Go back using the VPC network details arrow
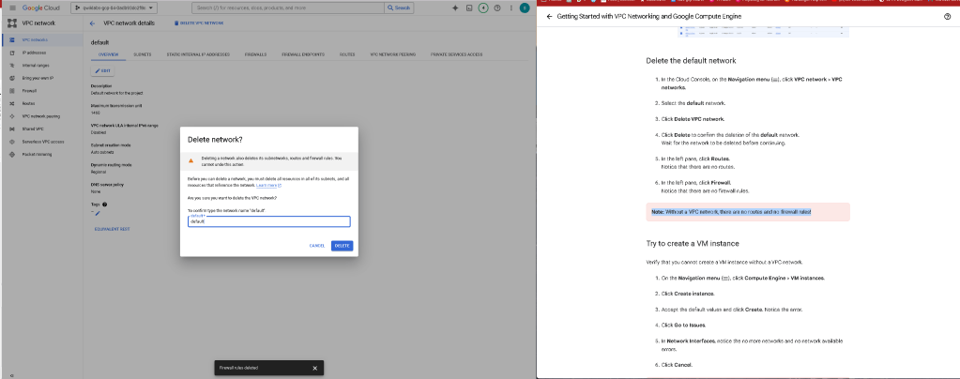This screenshot has width=960, height=379. coord(93,23)
